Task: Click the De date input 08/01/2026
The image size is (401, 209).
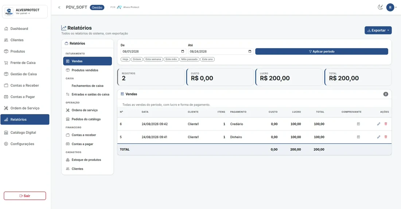Action: pos(153,51)
